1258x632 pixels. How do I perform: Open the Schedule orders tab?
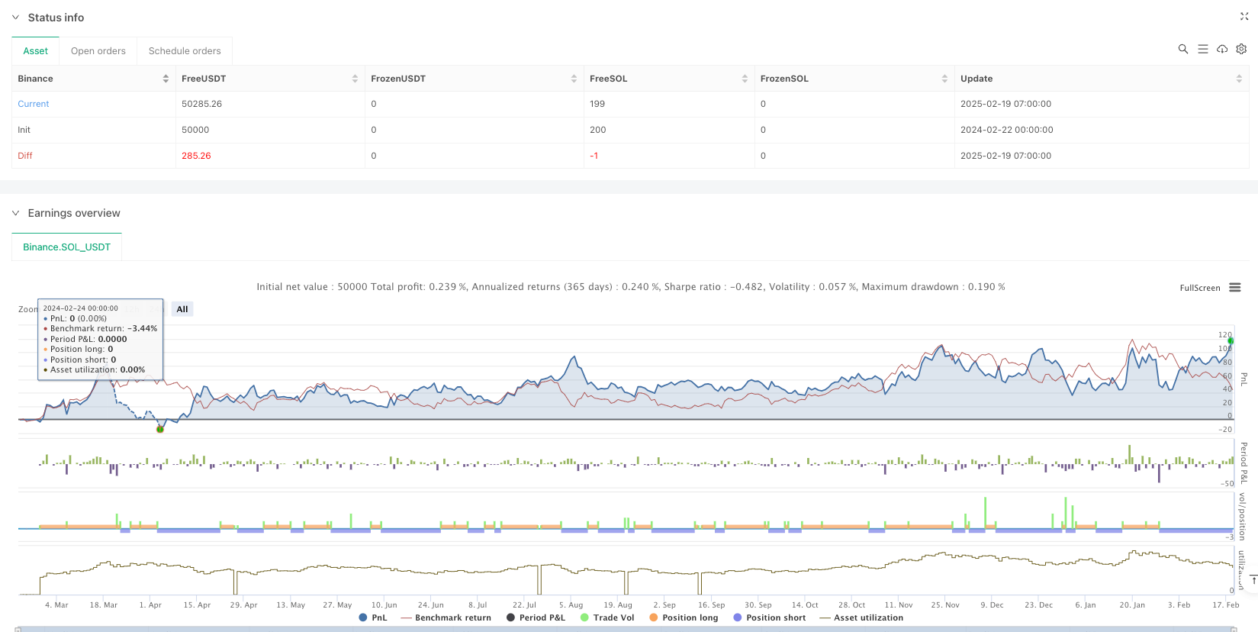coord(185,51)
